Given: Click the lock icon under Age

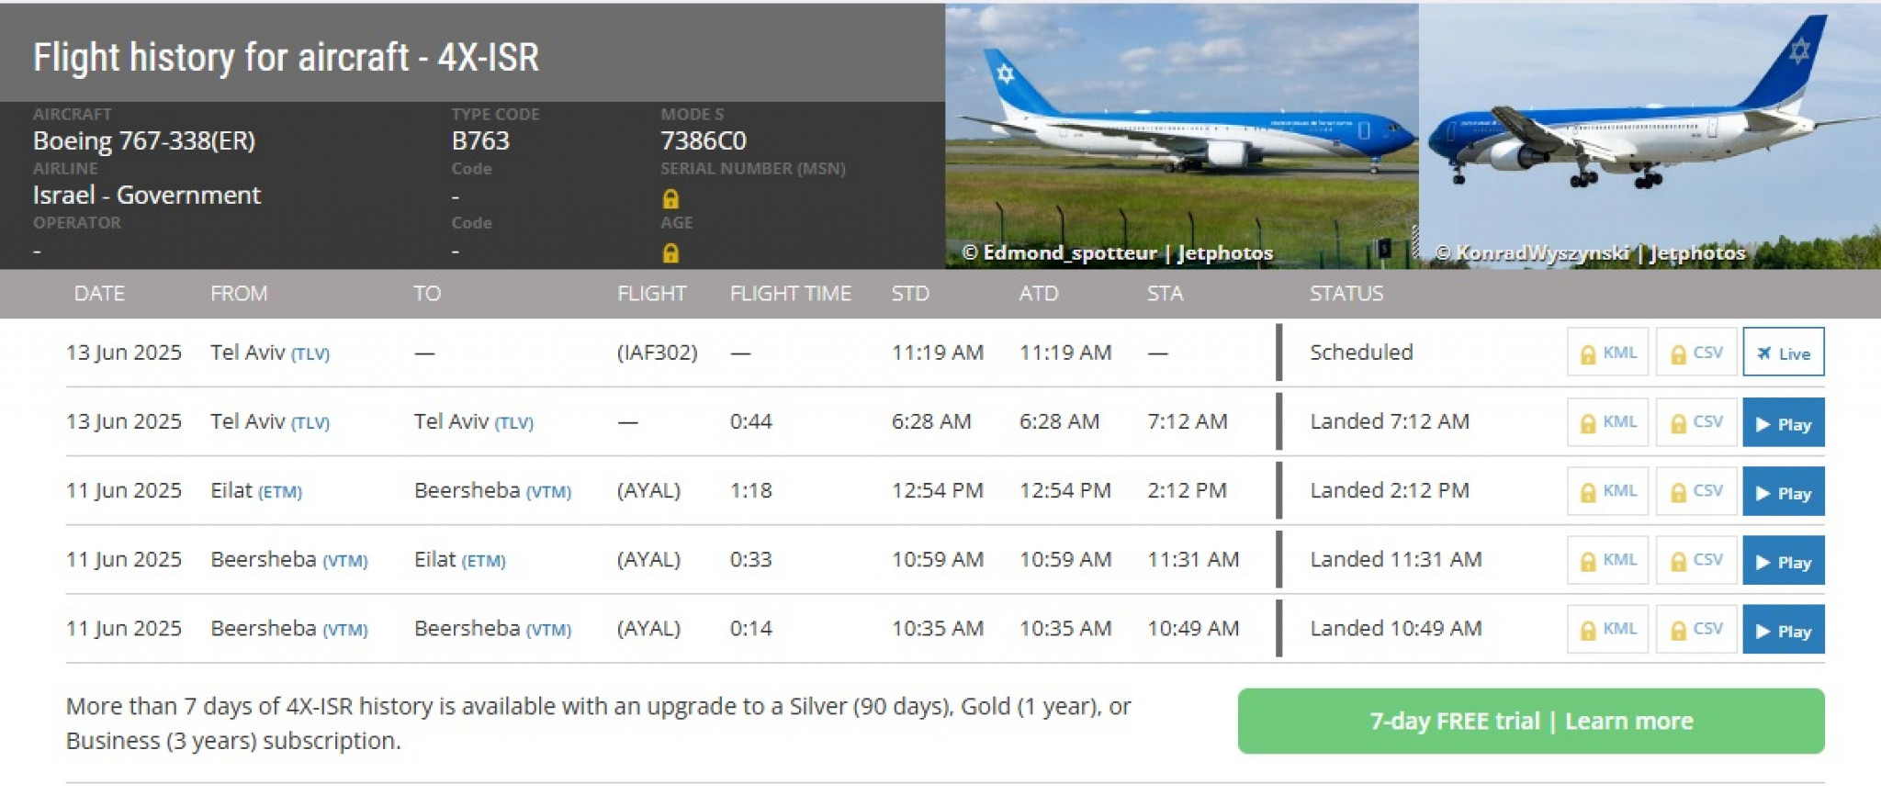Looking at the screenshot, I should pos(670,252).
